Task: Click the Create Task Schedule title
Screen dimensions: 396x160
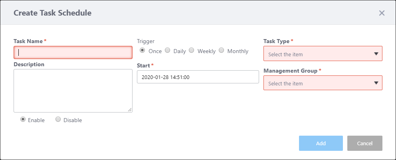Action: 53,13
